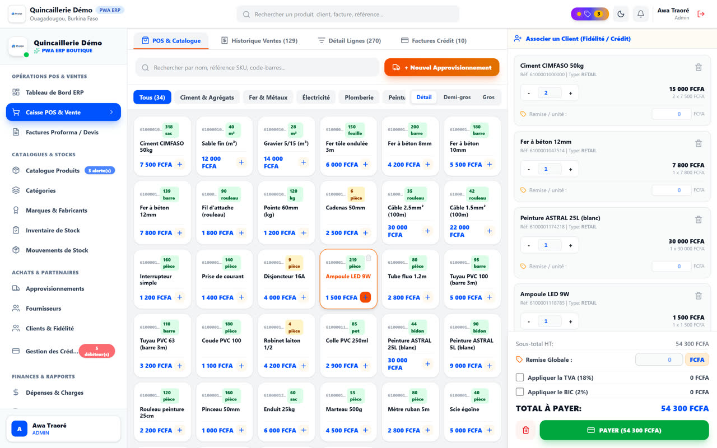Click Nouvel Approvisionnement button
The height and width of the screenshot is (448, 717).
pyautogui.click(x=441, y=67)
